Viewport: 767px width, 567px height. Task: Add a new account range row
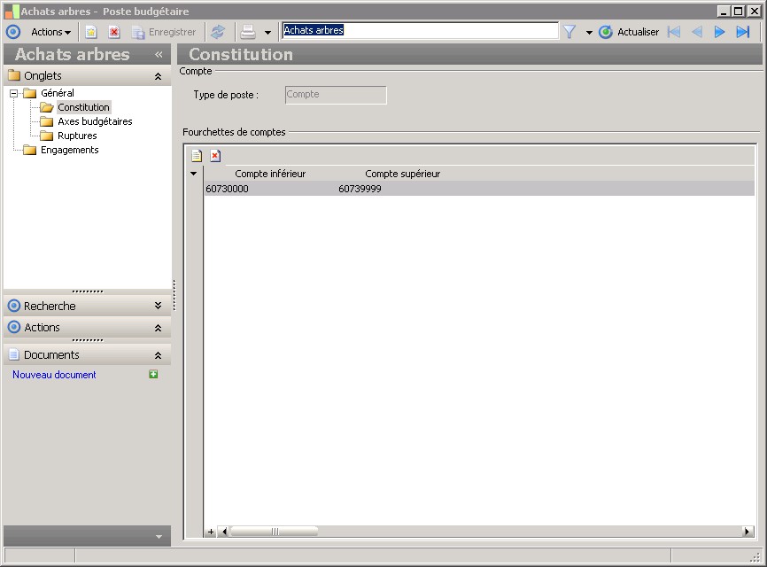coord(197,156)
